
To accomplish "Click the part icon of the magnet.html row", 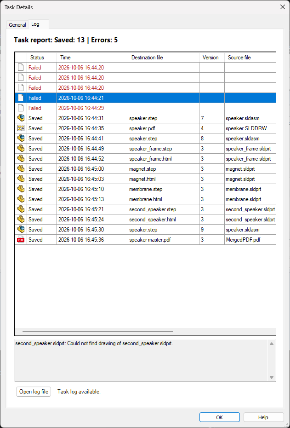I will (21, 179).
